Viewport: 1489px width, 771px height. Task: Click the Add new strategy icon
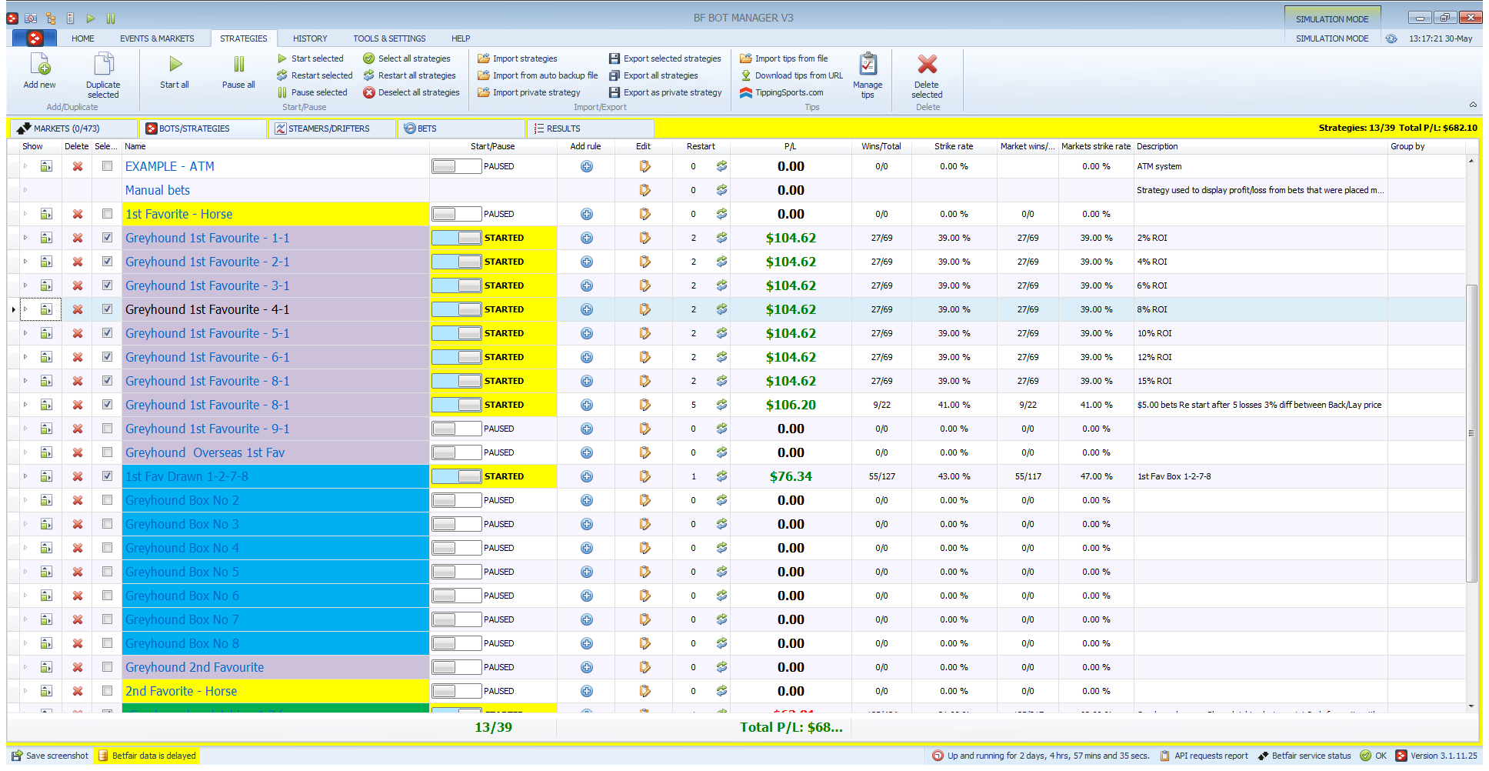[x=39, y=65]
